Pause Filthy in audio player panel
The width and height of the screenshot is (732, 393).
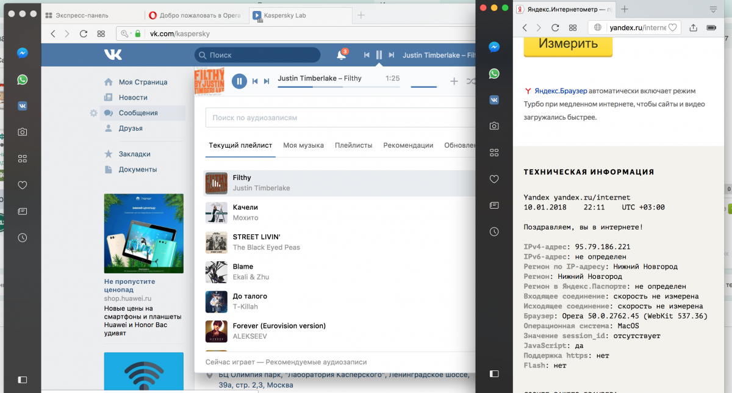coord(239,81)
